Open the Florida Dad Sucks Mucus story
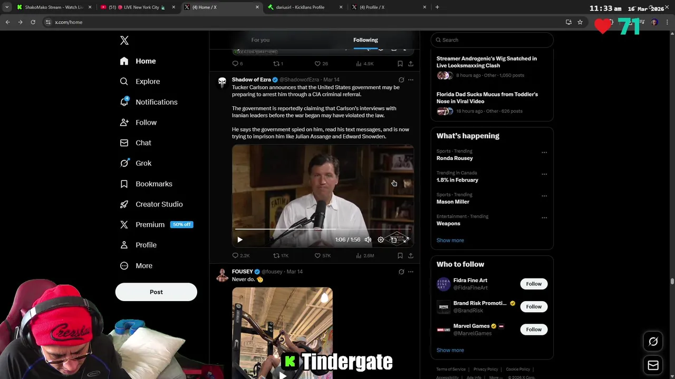The width and height of the screenshot is (675, 379). 492,103
